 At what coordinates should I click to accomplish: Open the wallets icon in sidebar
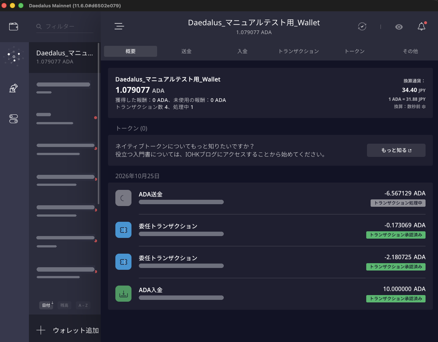coord(14,26)
